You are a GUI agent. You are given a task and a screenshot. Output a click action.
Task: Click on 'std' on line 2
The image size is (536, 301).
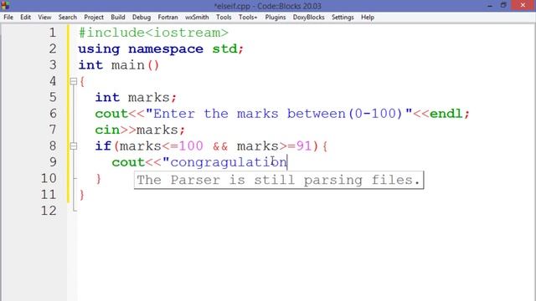point(224,48)
